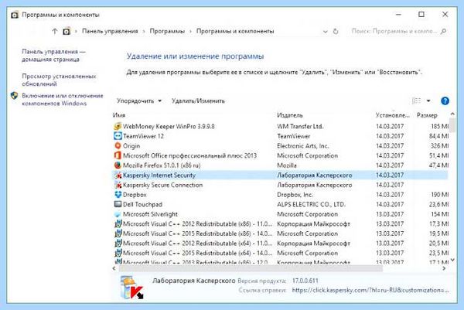Open the address bar history dropdown
Image resolution: width=464 pixels, height=310 pixels.
326,32
